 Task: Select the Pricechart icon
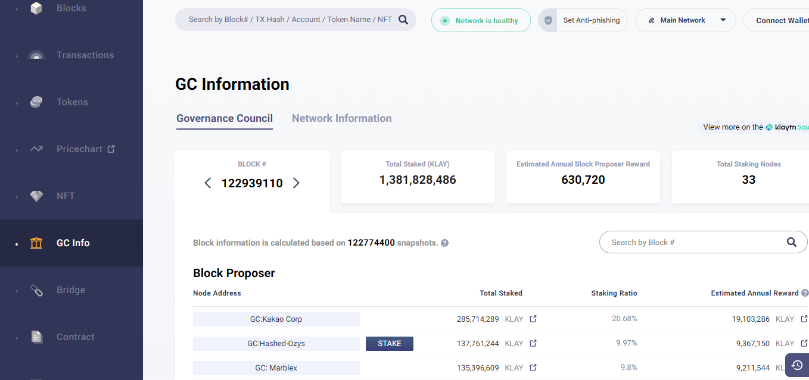coord(36,149)
